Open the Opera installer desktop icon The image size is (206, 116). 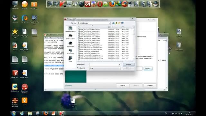click(15, 74)
